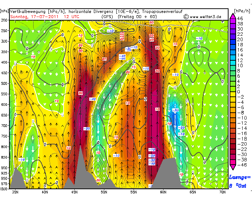252x208 pixels.
Task: Click the '850' pressure axis label
Action: coord(4,157)
